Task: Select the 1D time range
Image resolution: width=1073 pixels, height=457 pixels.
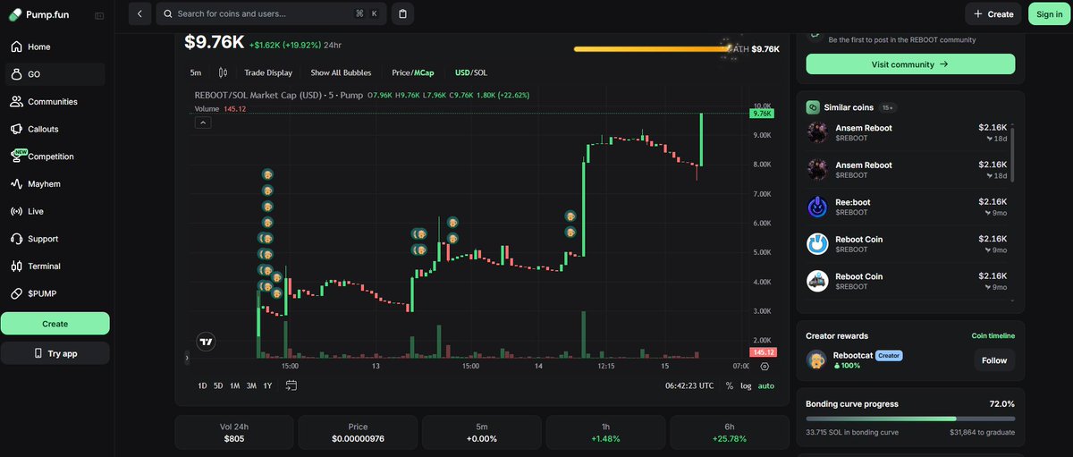Action: pos(202,385)
